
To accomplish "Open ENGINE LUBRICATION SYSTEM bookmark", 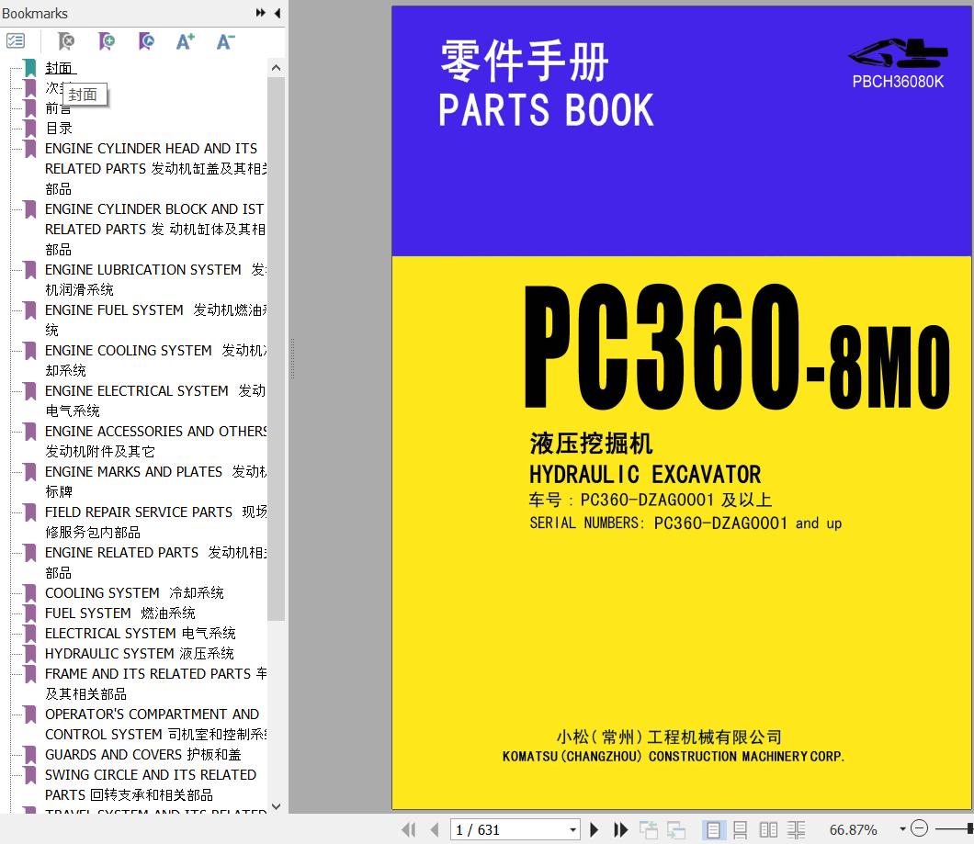I will pos(155,279).
